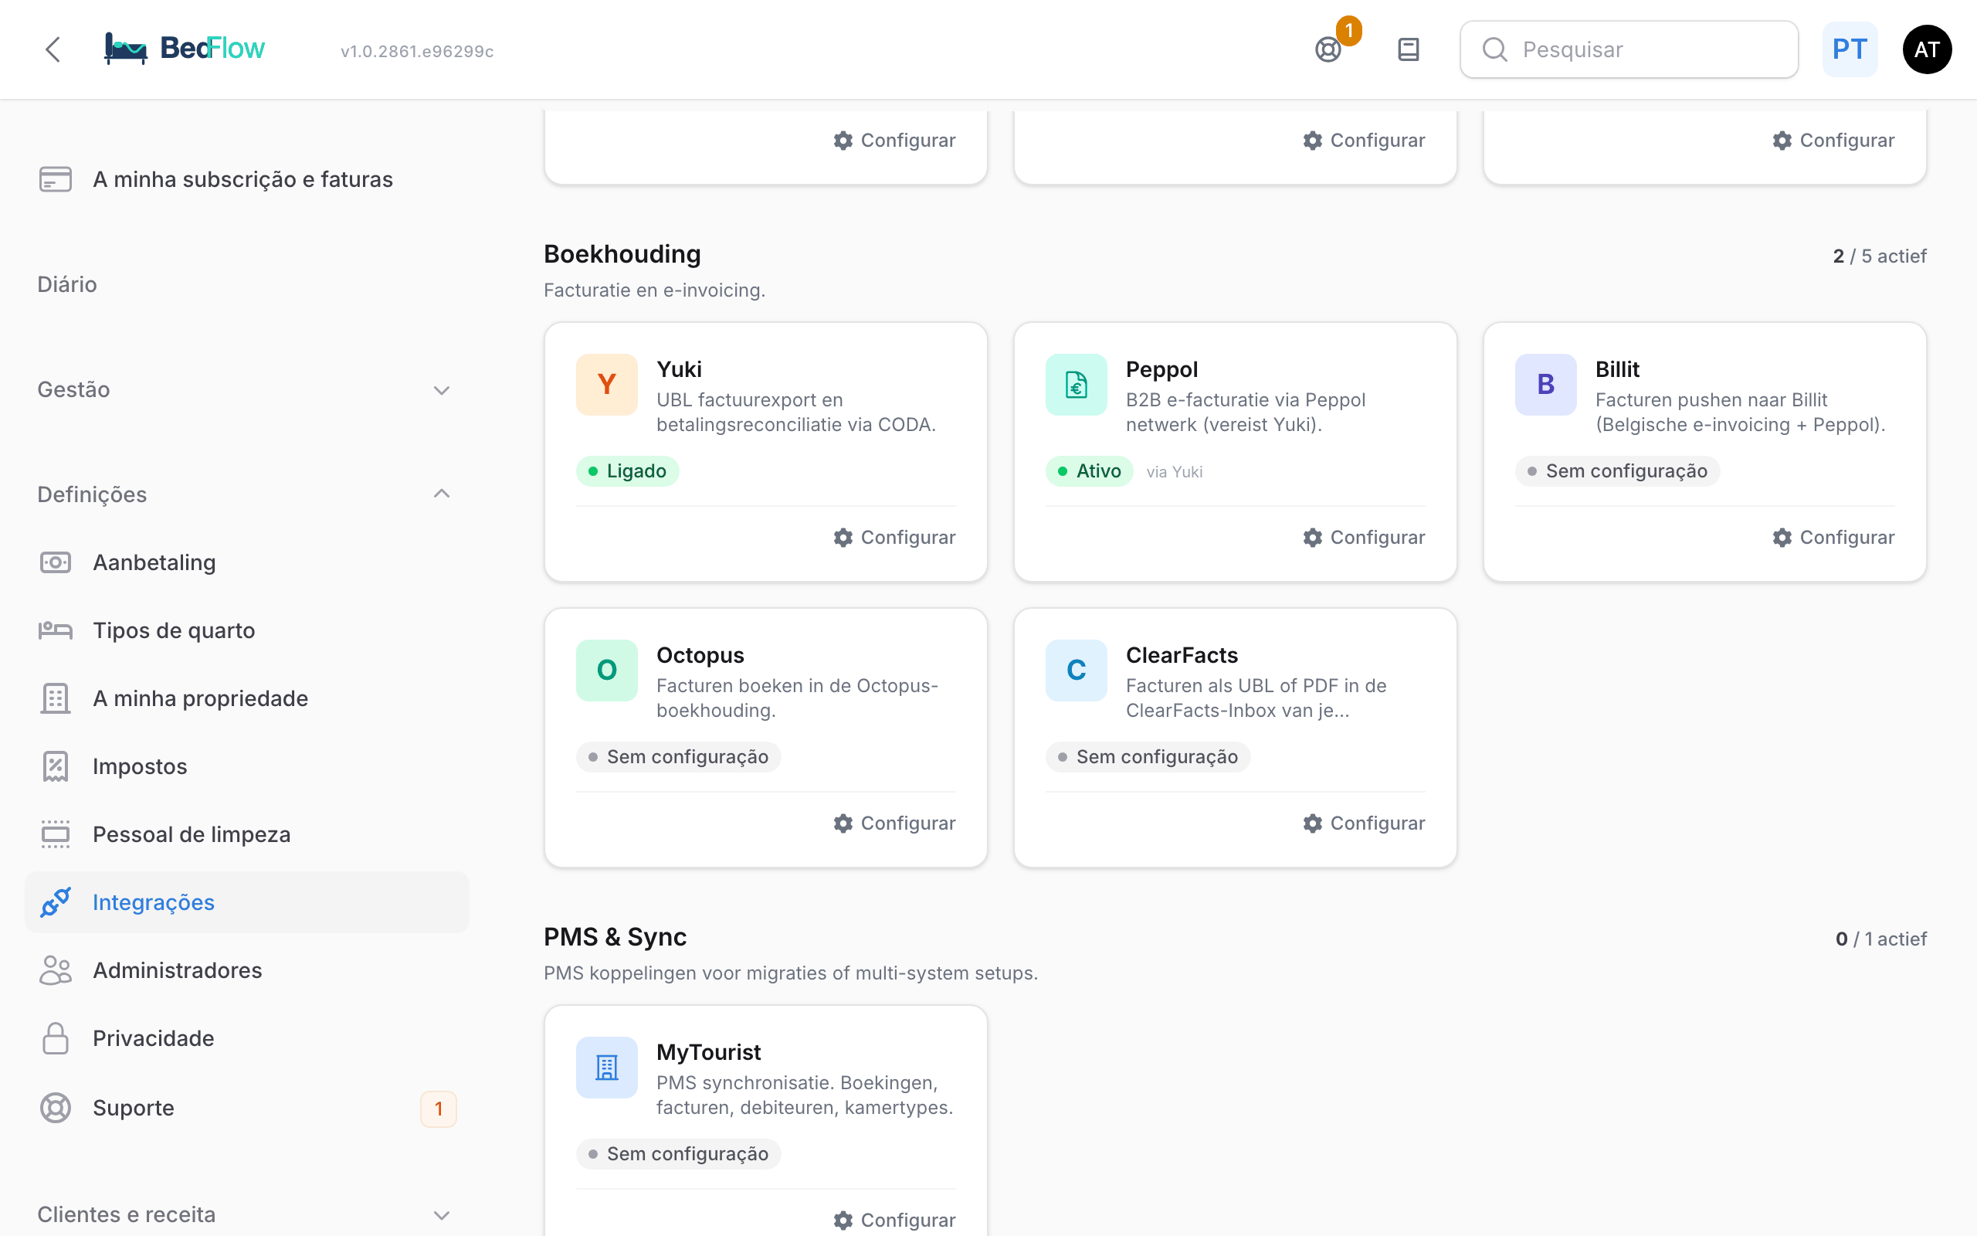This screenshot has height=1236, width=1977.
Task: Collapse the Definições sidebar section
Action: point(245,494)
